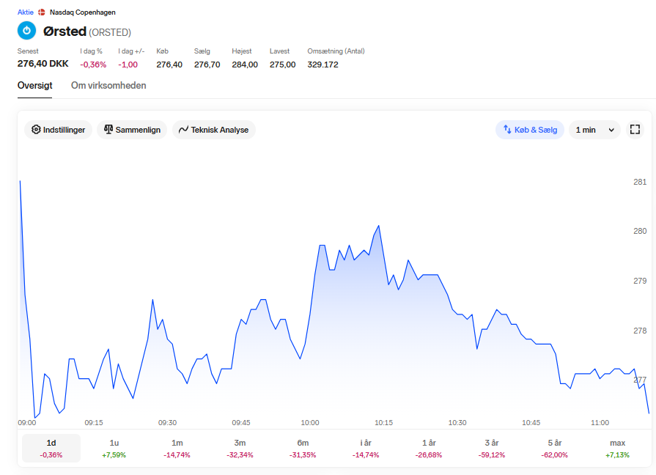Click the 280 price axis label
Screen dimensions: 656x475
tap(640, 231)
